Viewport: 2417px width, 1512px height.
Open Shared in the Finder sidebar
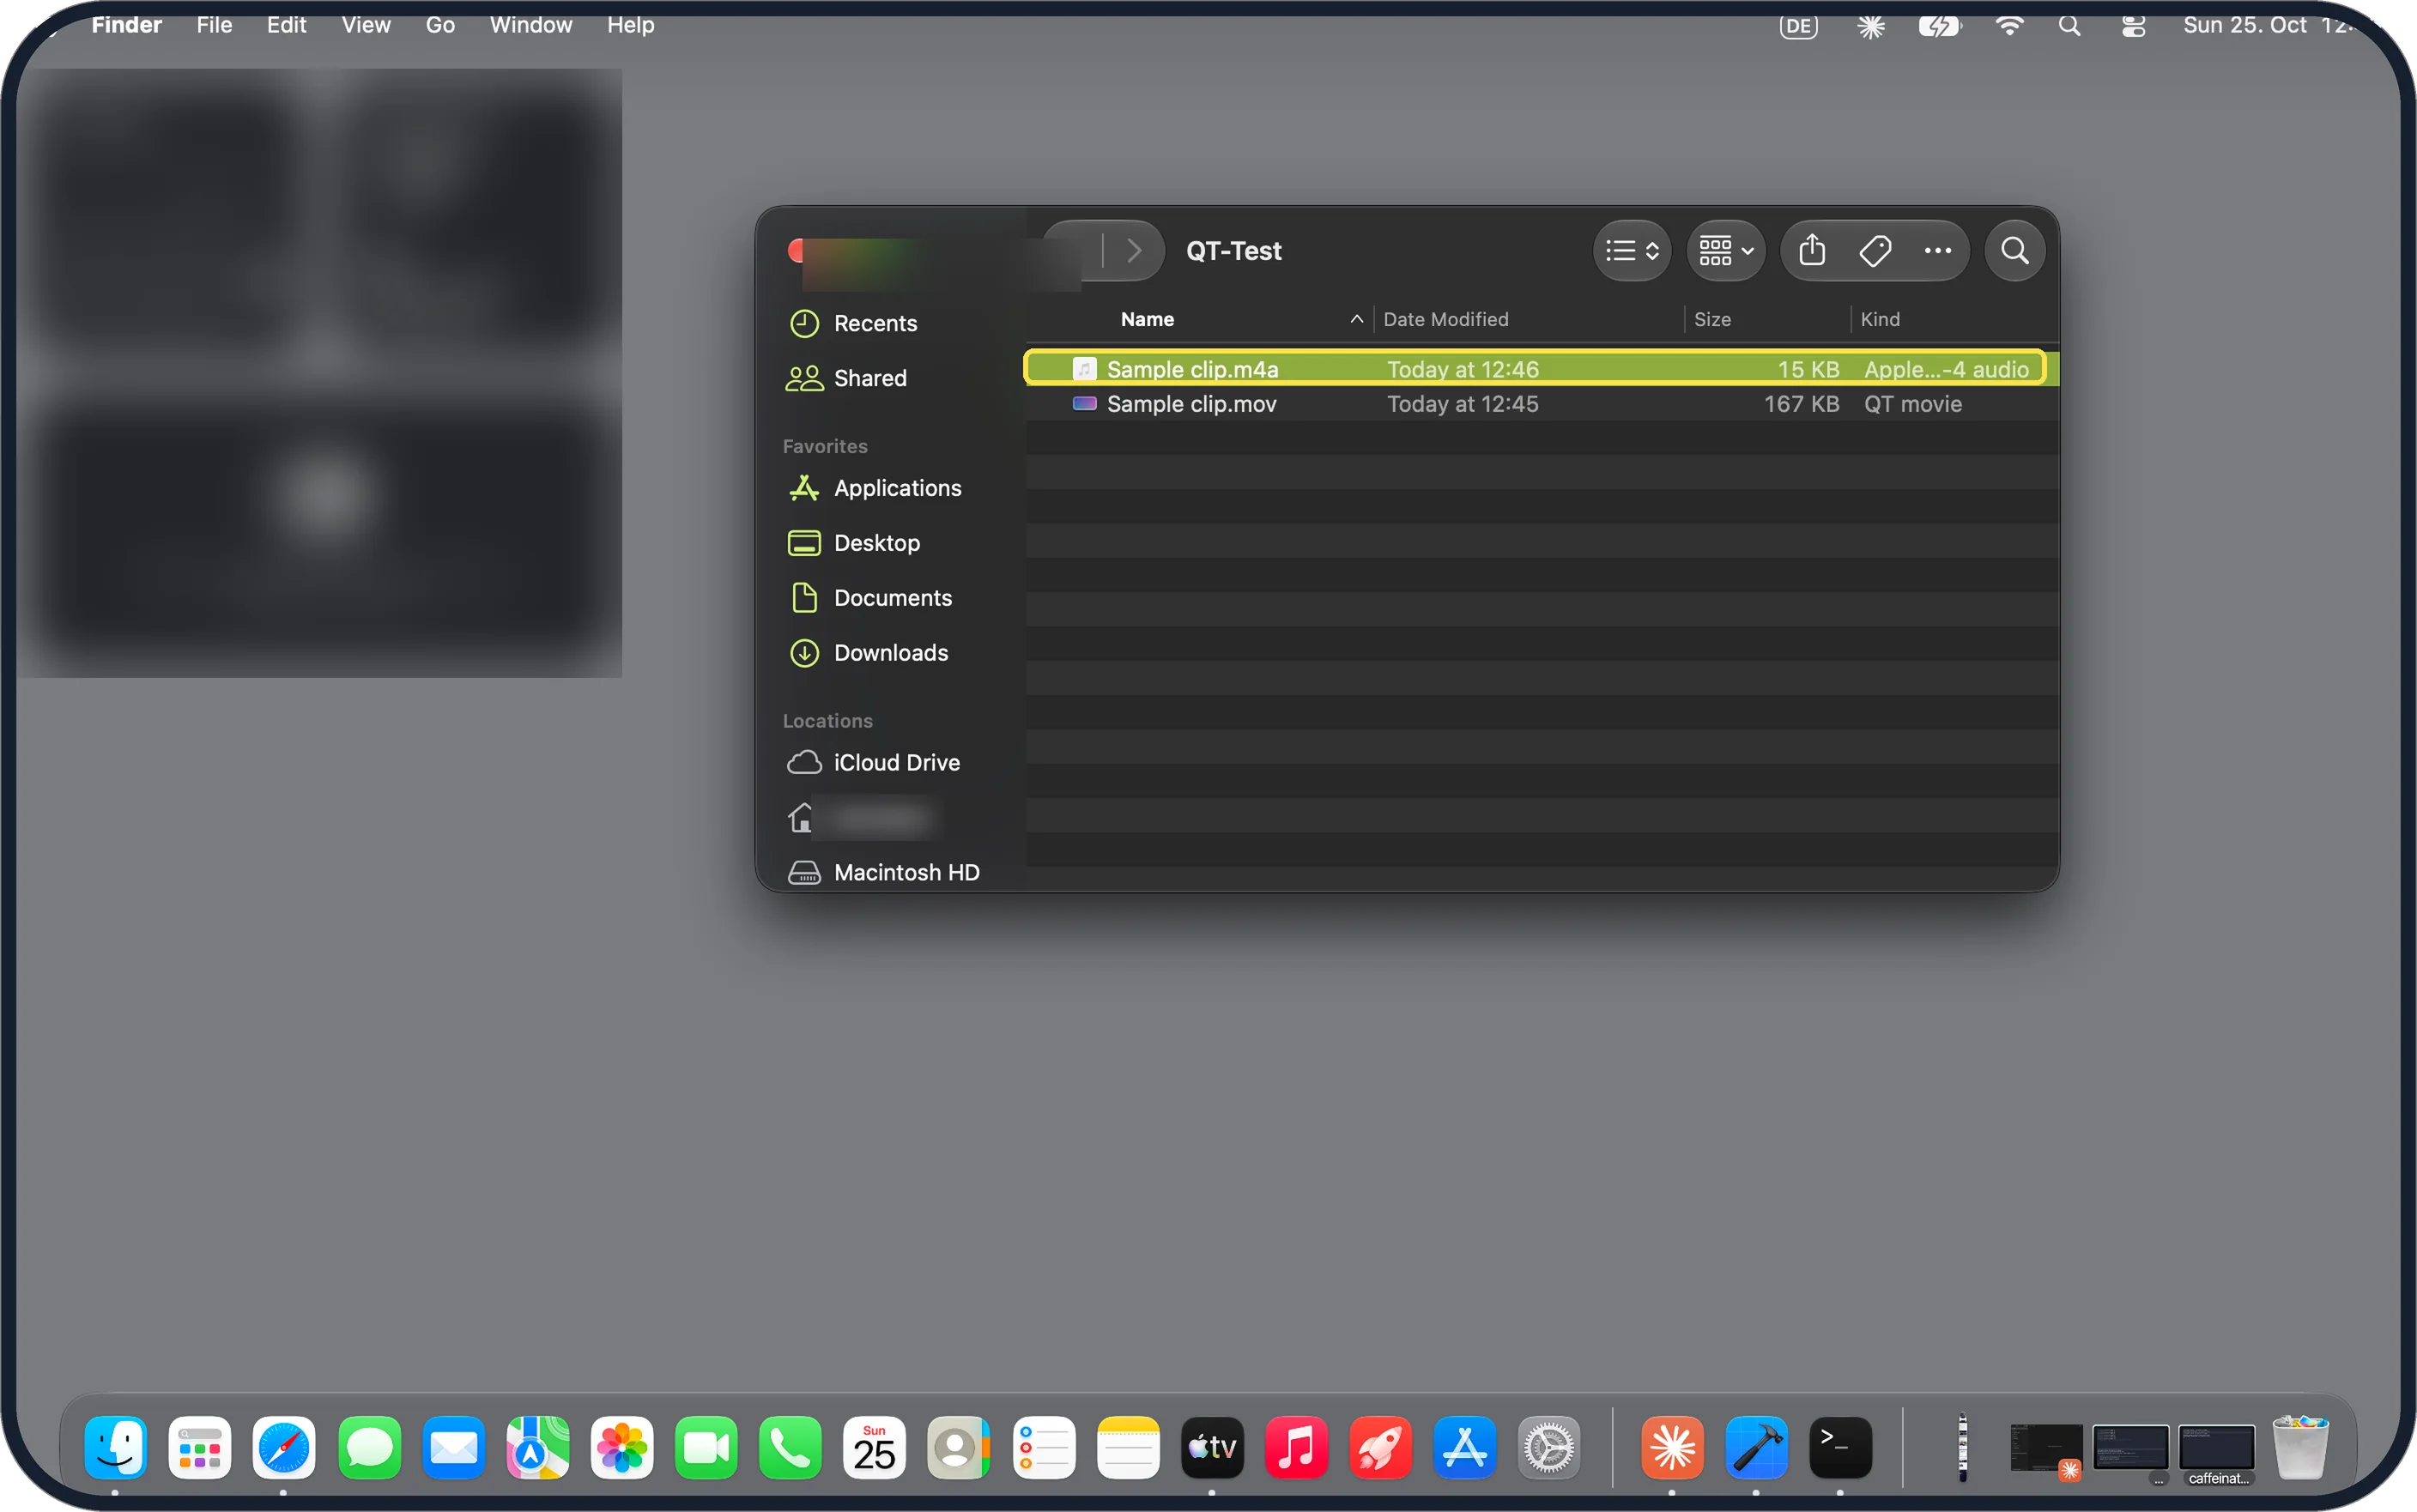846,378
